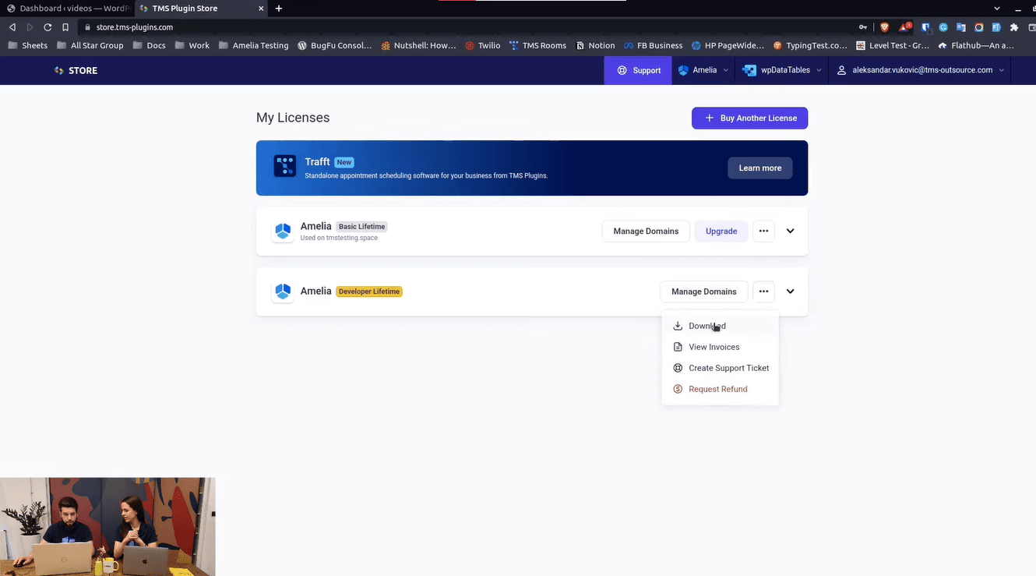
Task: Open the Docs bookmark folder
Action: click(149, 45)
